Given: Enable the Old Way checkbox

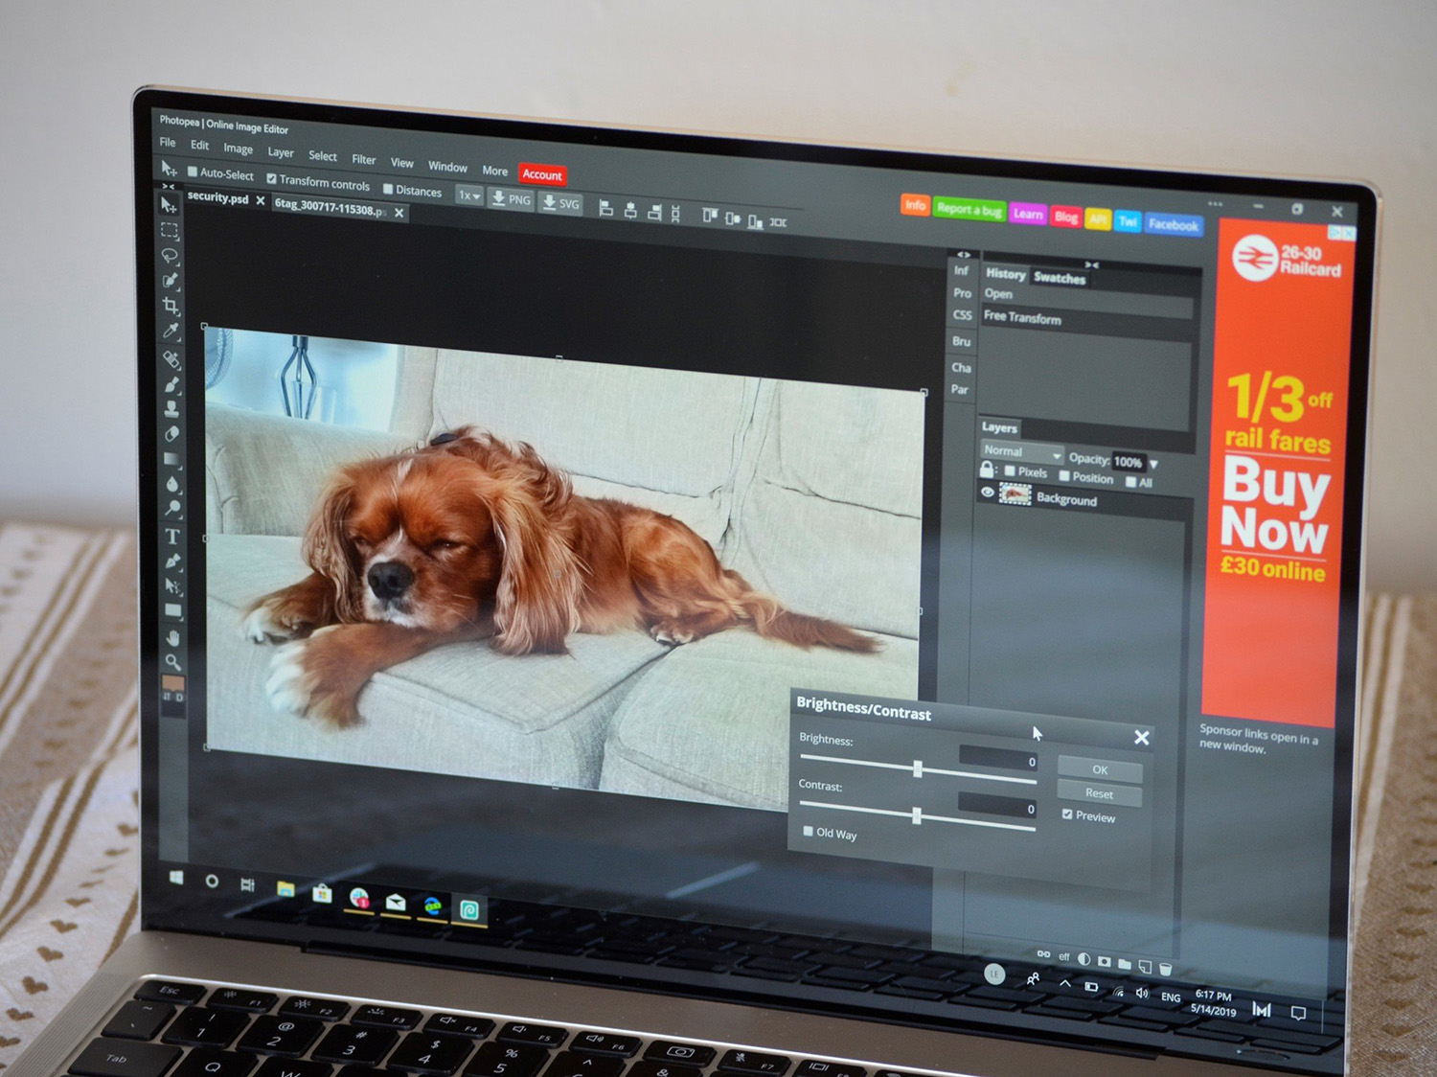Looking at the screenshot, I should 808,831.
